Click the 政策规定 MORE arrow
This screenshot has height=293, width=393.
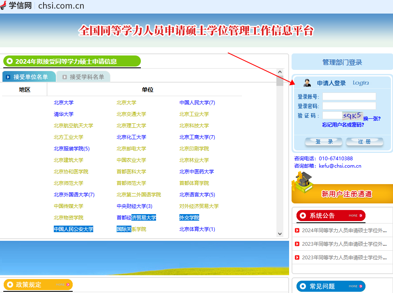pyautogui.click(x=68, y=285)
